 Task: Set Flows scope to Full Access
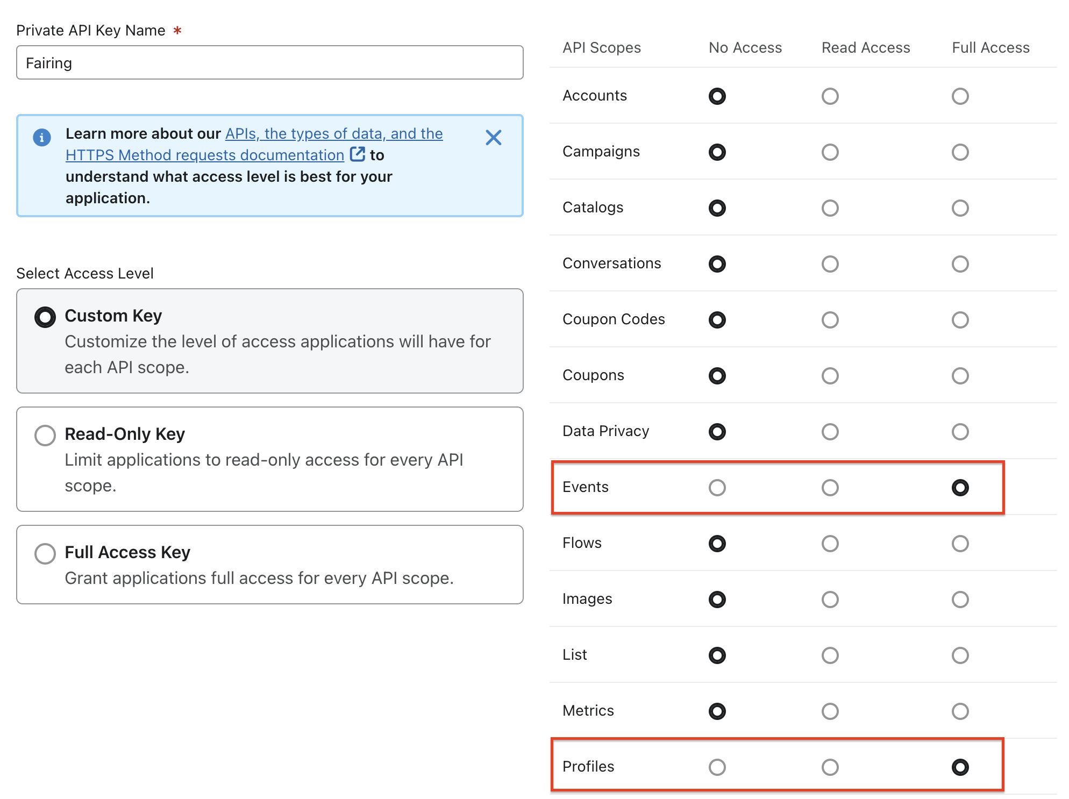pyautogui.click(x=960, y=544)
